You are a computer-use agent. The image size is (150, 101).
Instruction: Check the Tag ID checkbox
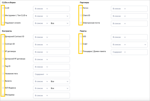pyautogui.click(x=3, y=66)
